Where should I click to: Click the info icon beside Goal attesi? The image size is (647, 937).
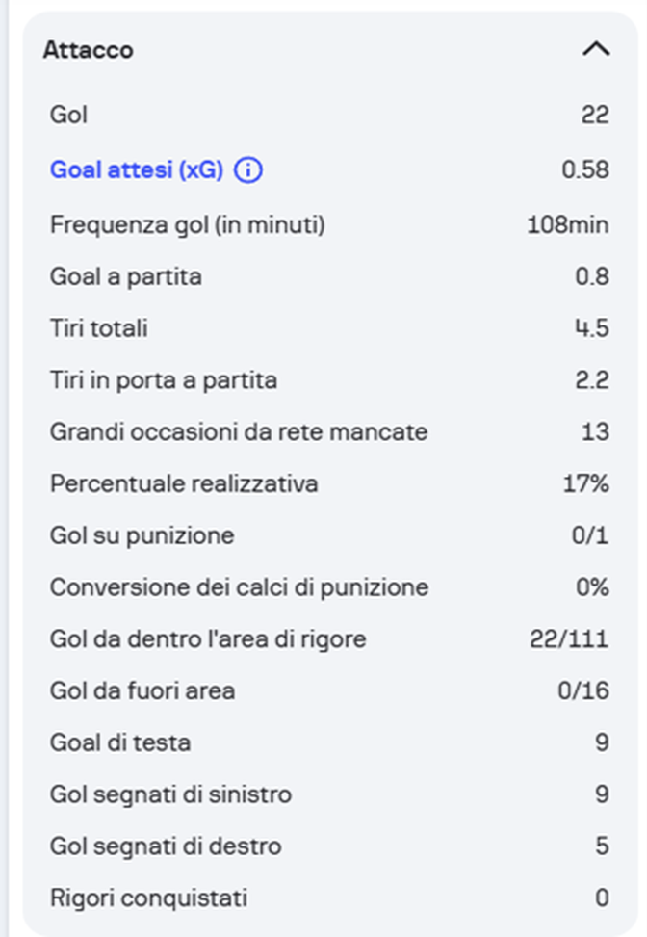(248, 170)
